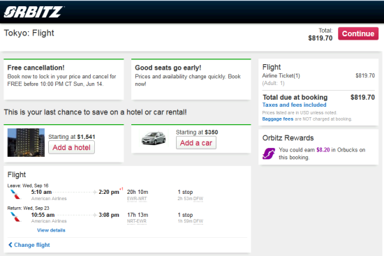Click the Add a hotel button
Viewport: 384px width, 256px height.
pyautogui.click(x=71, y=148)
